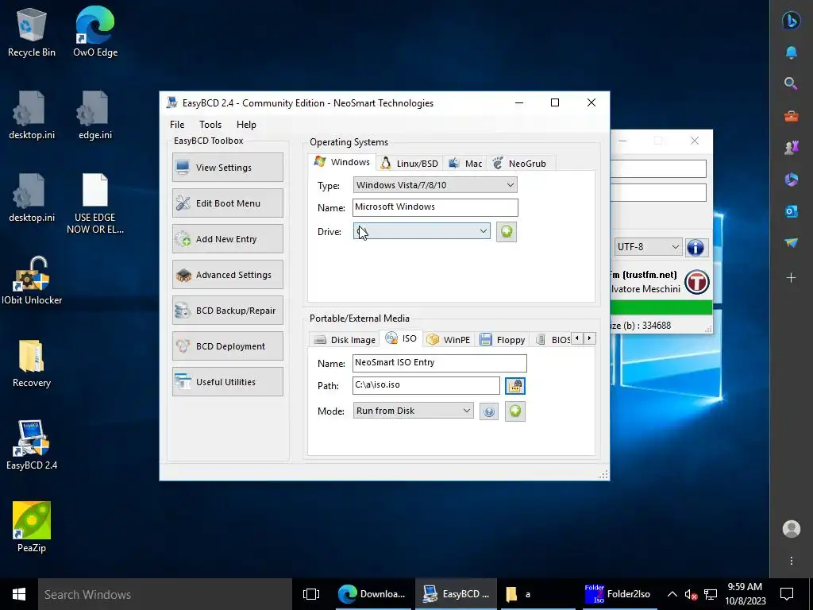Viewport: 813px width, 610px height.
Task: Click the chess games icon in Edge sidebar
Action: [792, 148]
